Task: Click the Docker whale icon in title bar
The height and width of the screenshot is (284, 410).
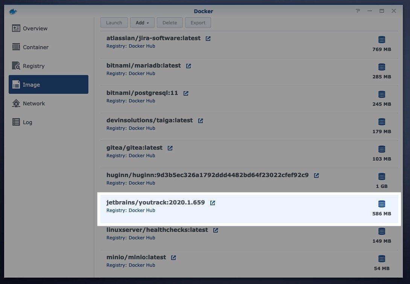Action: pyautogui.click(x=13, y=11)
